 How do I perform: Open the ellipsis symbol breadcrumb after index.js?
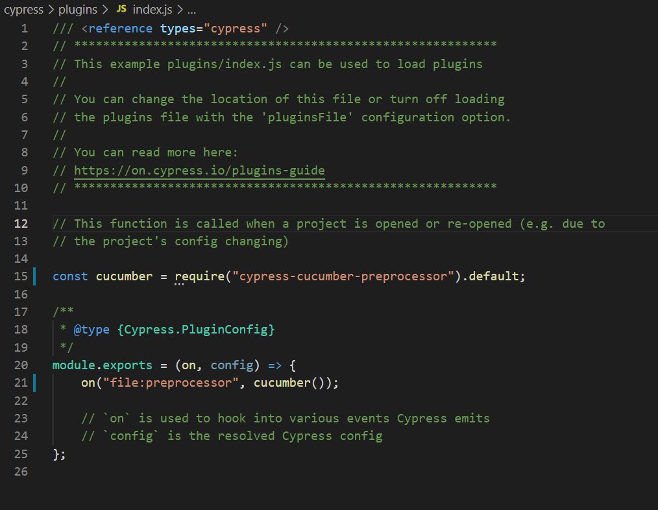coord(193,9)
